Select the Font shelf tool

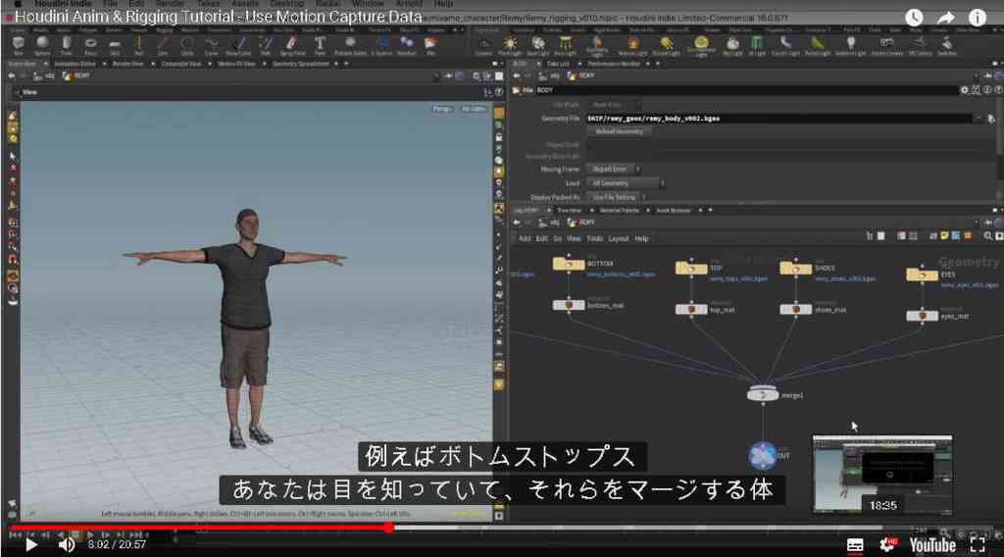pyautogui.click(x=320, y=44)
